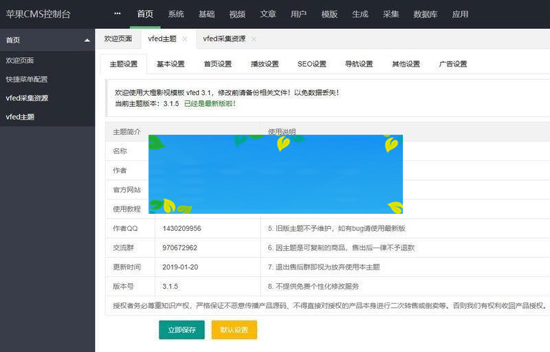The image size is (550, 352).
Task: Click the three-dots icon in top navigation
Action: [117, 14]
